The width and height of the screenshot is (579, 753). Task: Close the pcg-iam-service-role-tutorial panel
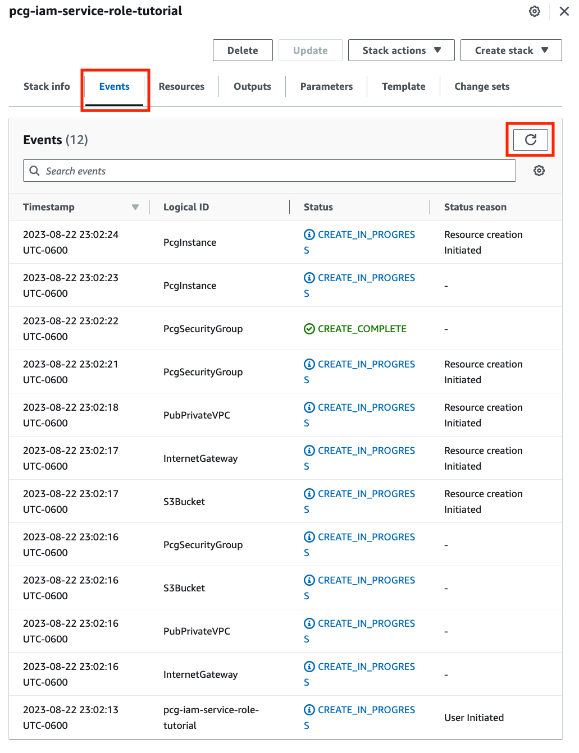pos(564,11)
